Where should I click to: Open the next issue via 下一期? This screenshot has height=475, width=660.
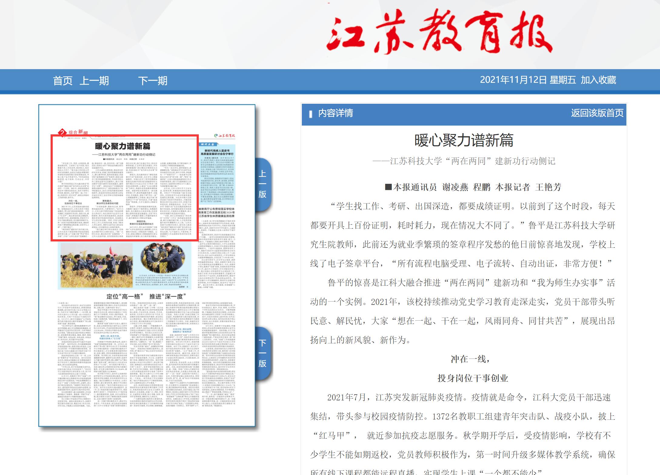pos(153,81)
